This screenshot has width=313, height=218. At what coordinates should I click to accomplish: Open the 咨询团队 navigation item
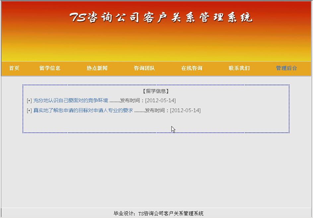tap(144, 68)
